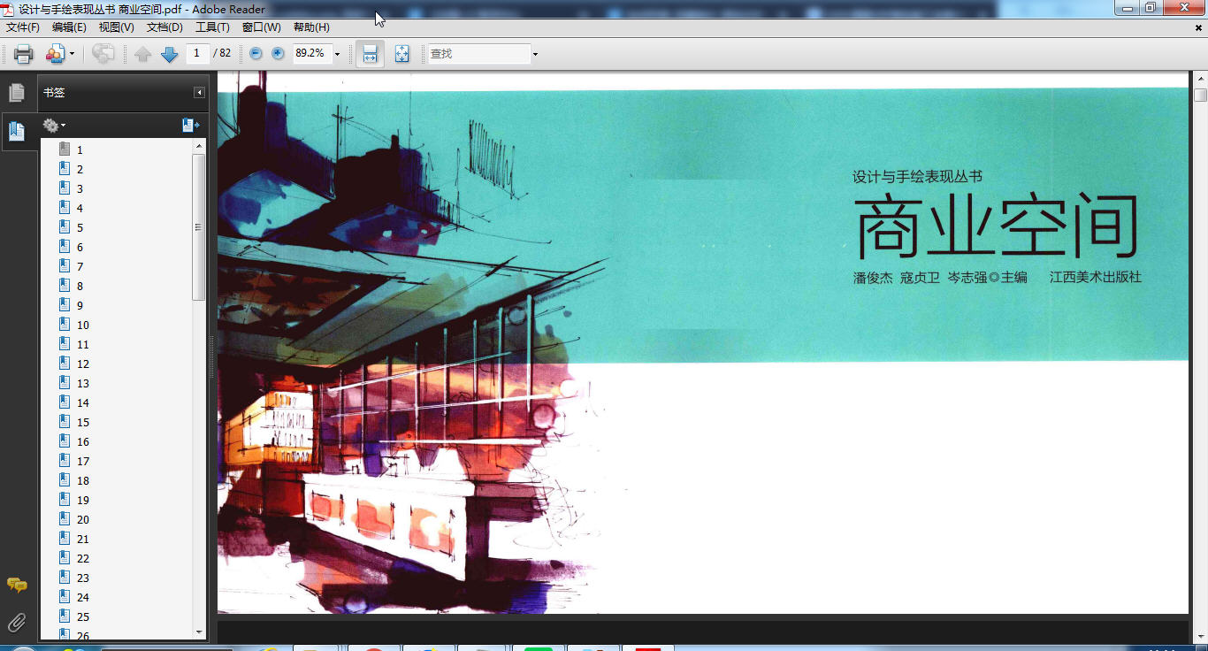Click the document vertical scrollbar thumb
Viewport: 1208px width, 651px height.
pyautogui.click(x=1200, y=95)
